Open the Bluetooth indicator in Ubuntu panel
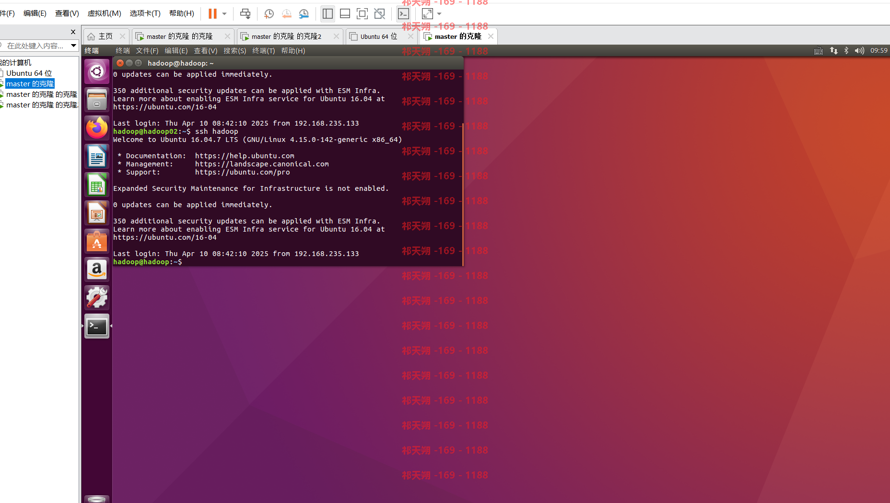The image size is (890, 503). click(846, 50)
